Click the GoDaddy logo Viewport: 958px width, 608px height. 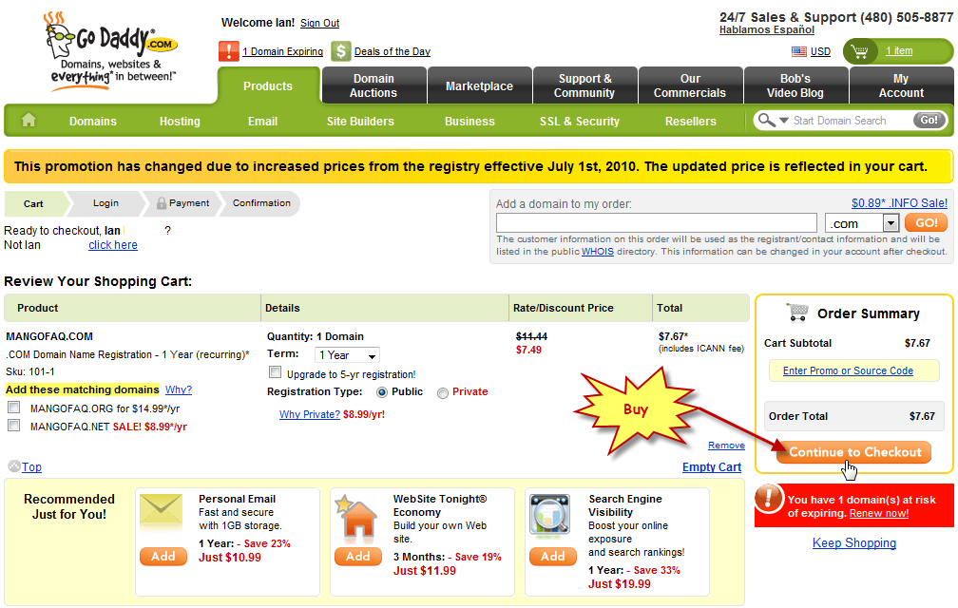[110, 50]
